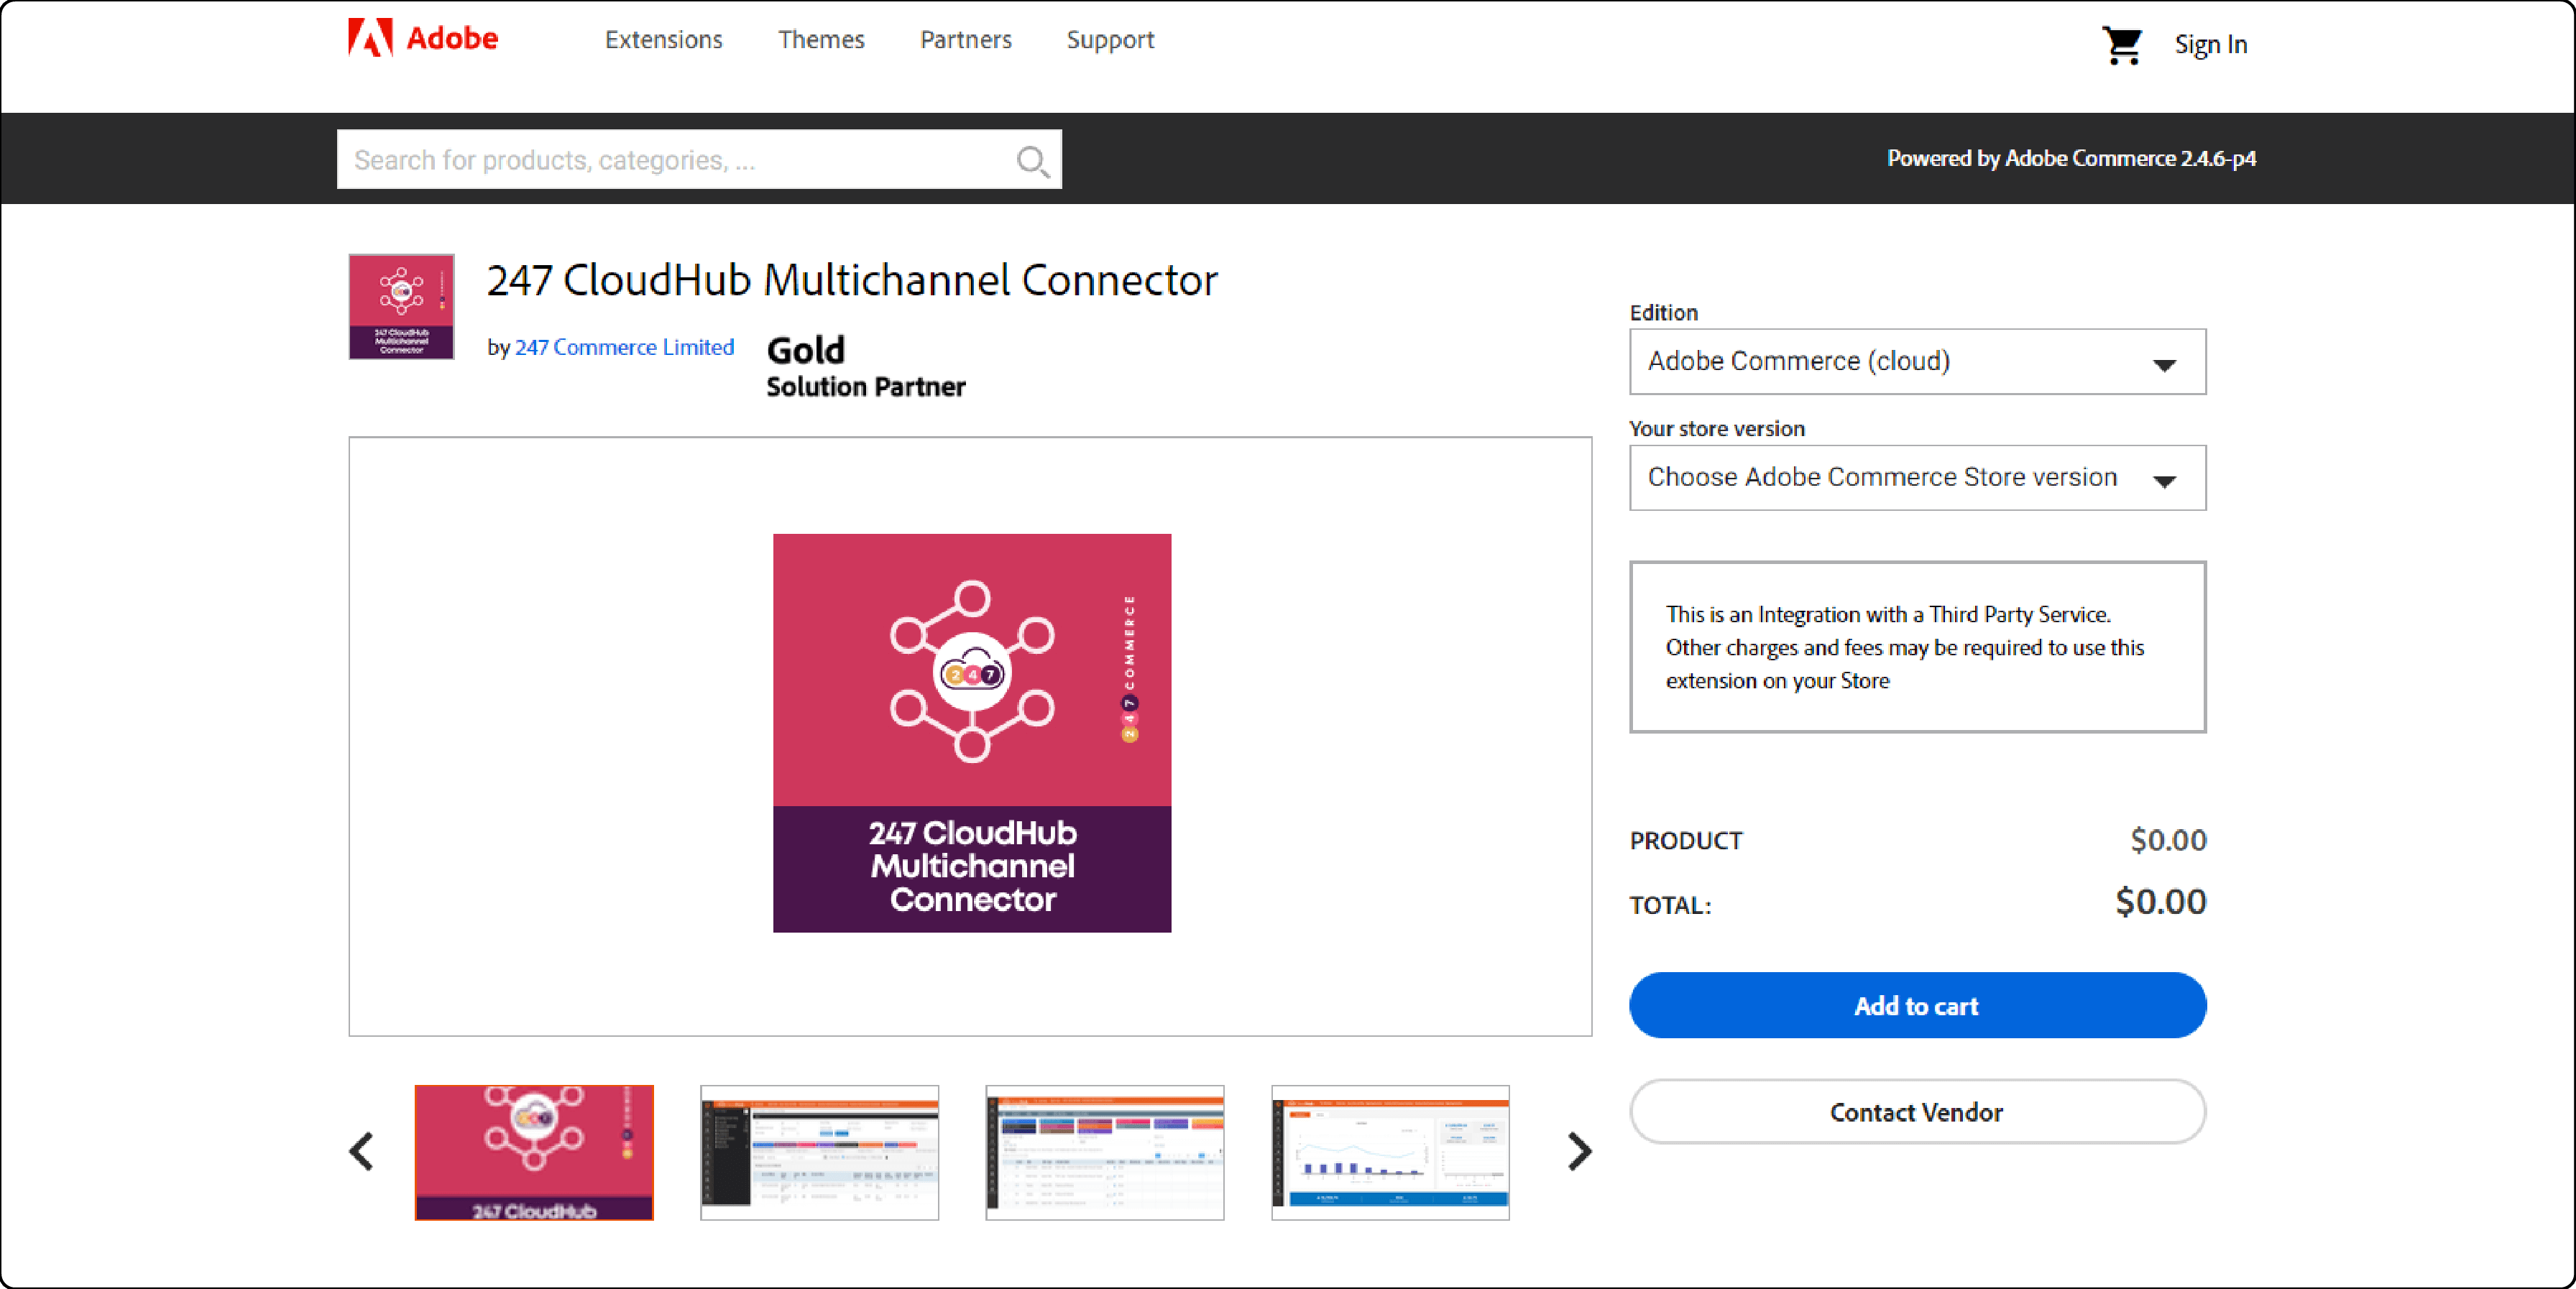
Task: Select the second dark-sidebar screenshot thumbnail
Action: click(x=819, y=1152)
